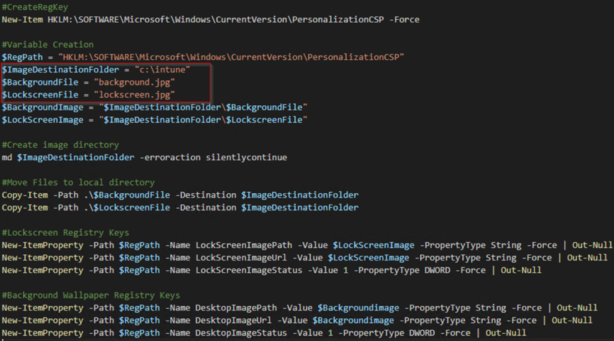Click the #Background Wallpaper Registry Keys comment
Screen dimensions: 614x341
click(x=91, y=296)
